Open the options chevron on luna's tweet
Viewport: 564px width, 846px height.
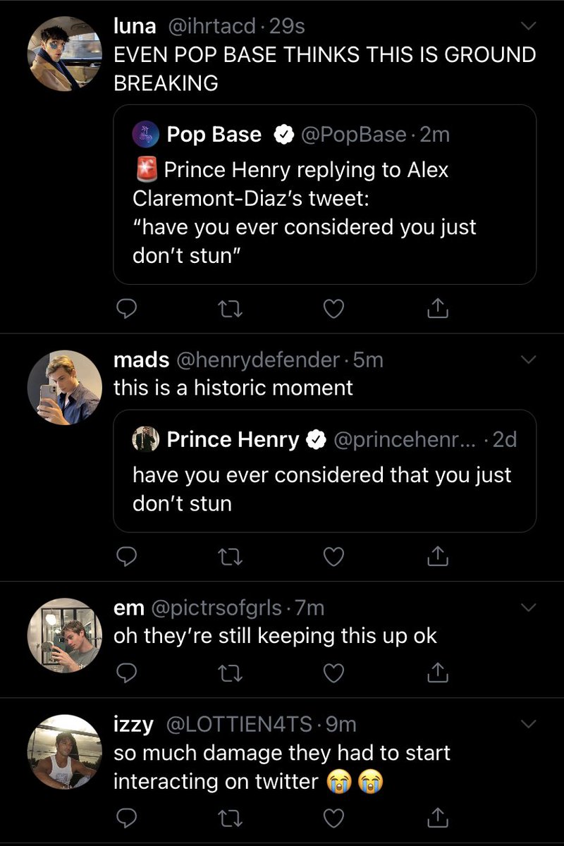pos(528,27)
